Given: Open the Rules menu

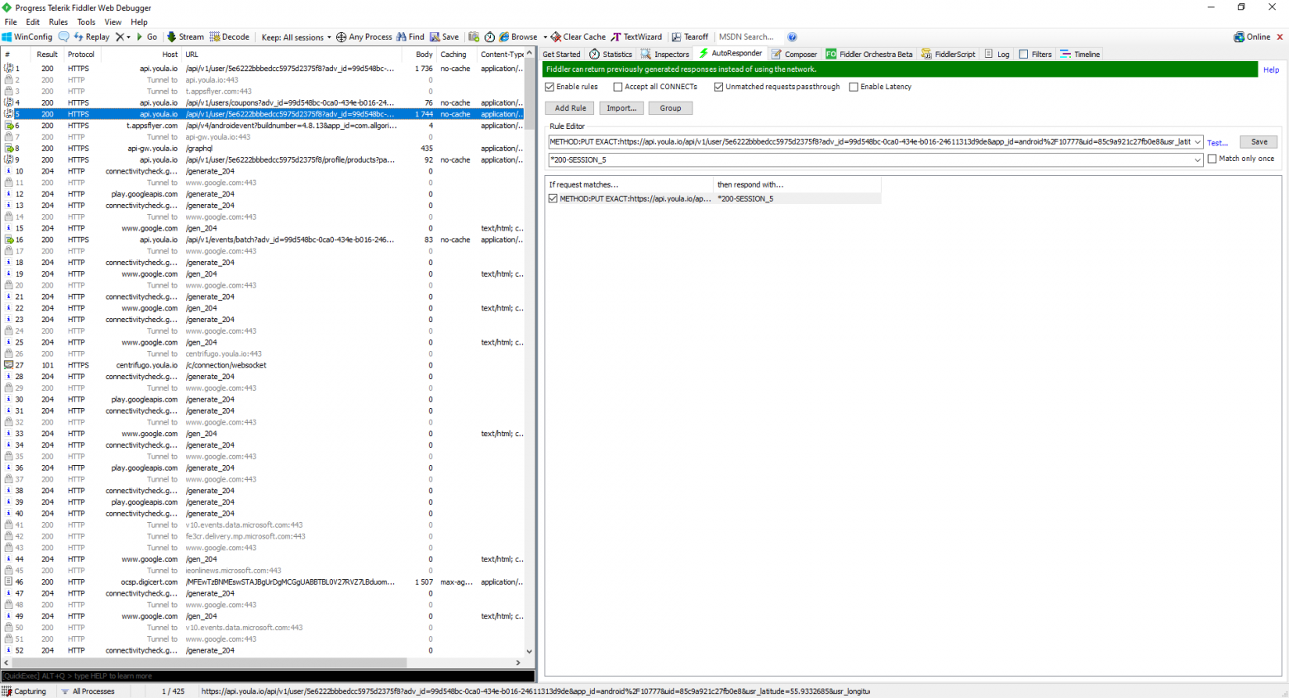Looking at the screenshot, I should tap(58, 22).
